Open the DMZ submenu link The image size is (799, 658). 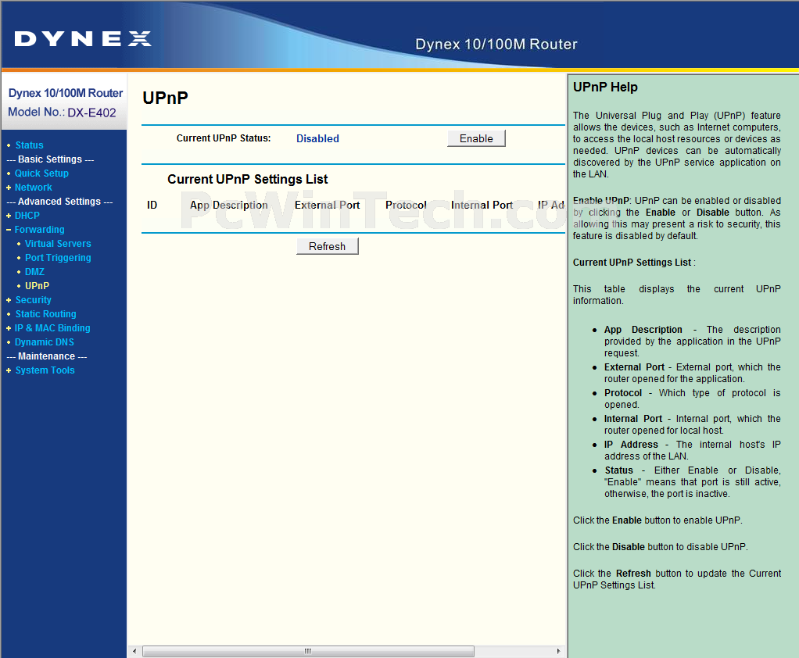click(x=34, y=272)
